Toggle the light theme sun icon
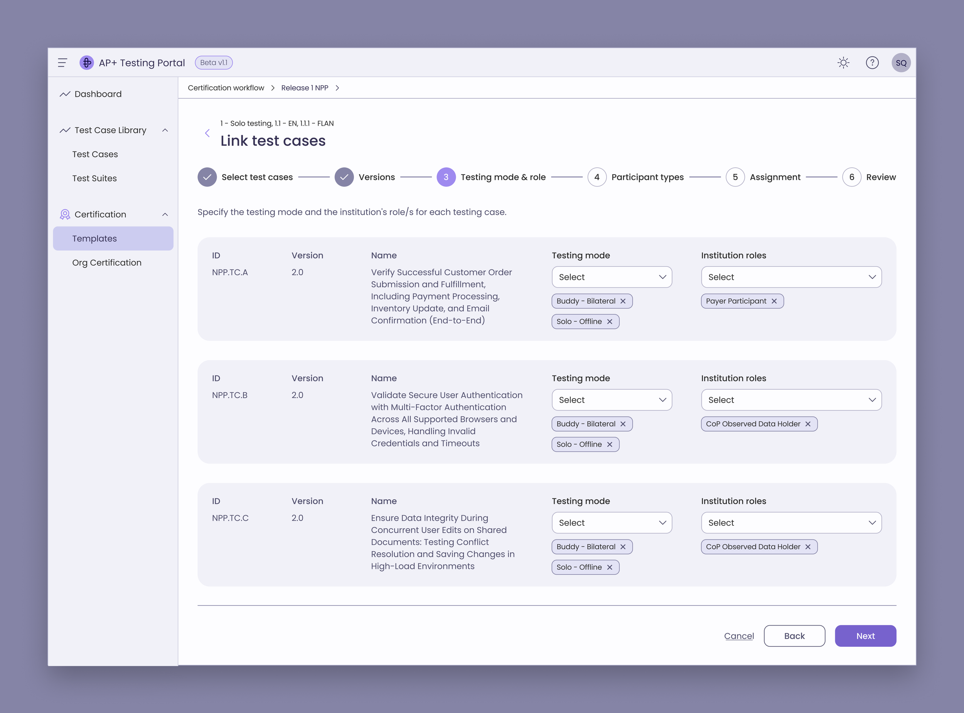Viewport: 964px width, 713px height. pos(843,62)
